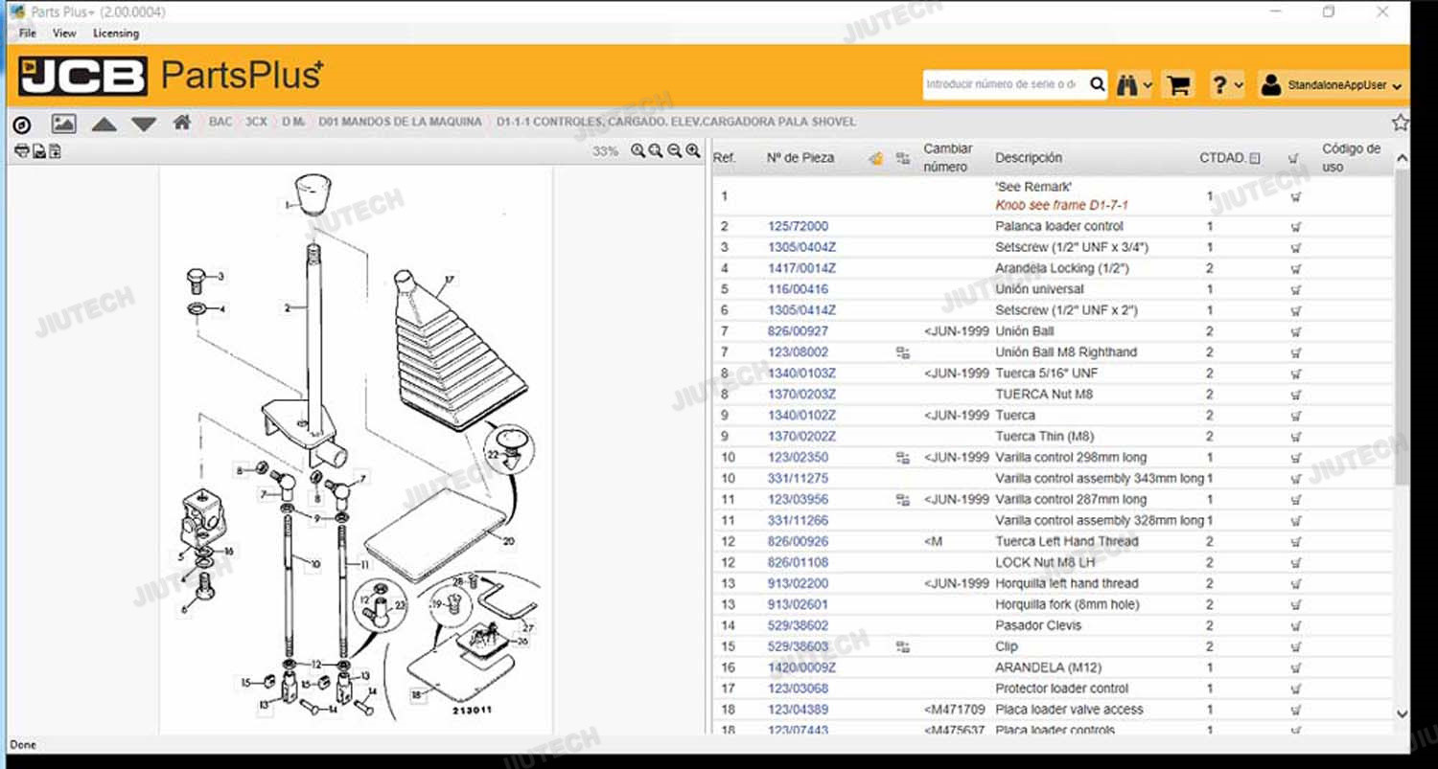Add part 125/72000 to cart
The width and height of the screenshot is (1438, 769).
[x=1295, y=227]
